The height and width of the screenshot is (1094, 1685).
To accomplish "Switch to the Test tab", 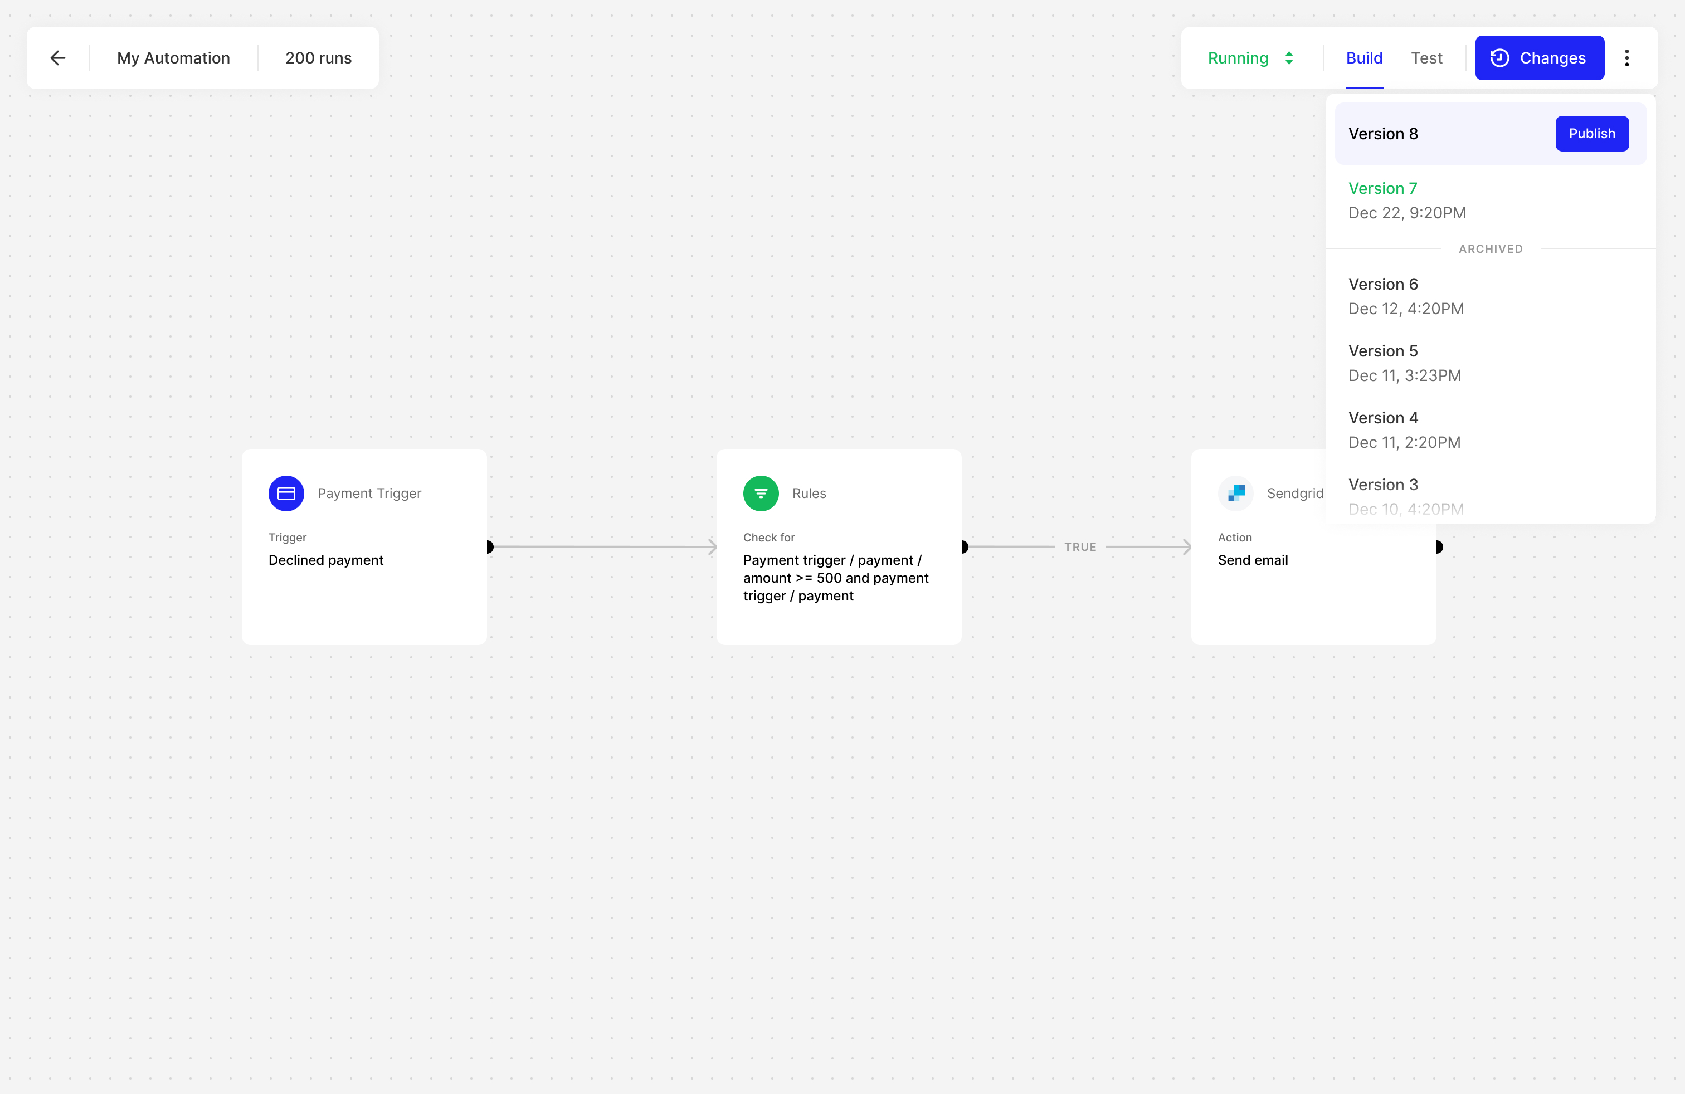I will coord(1426,58).
